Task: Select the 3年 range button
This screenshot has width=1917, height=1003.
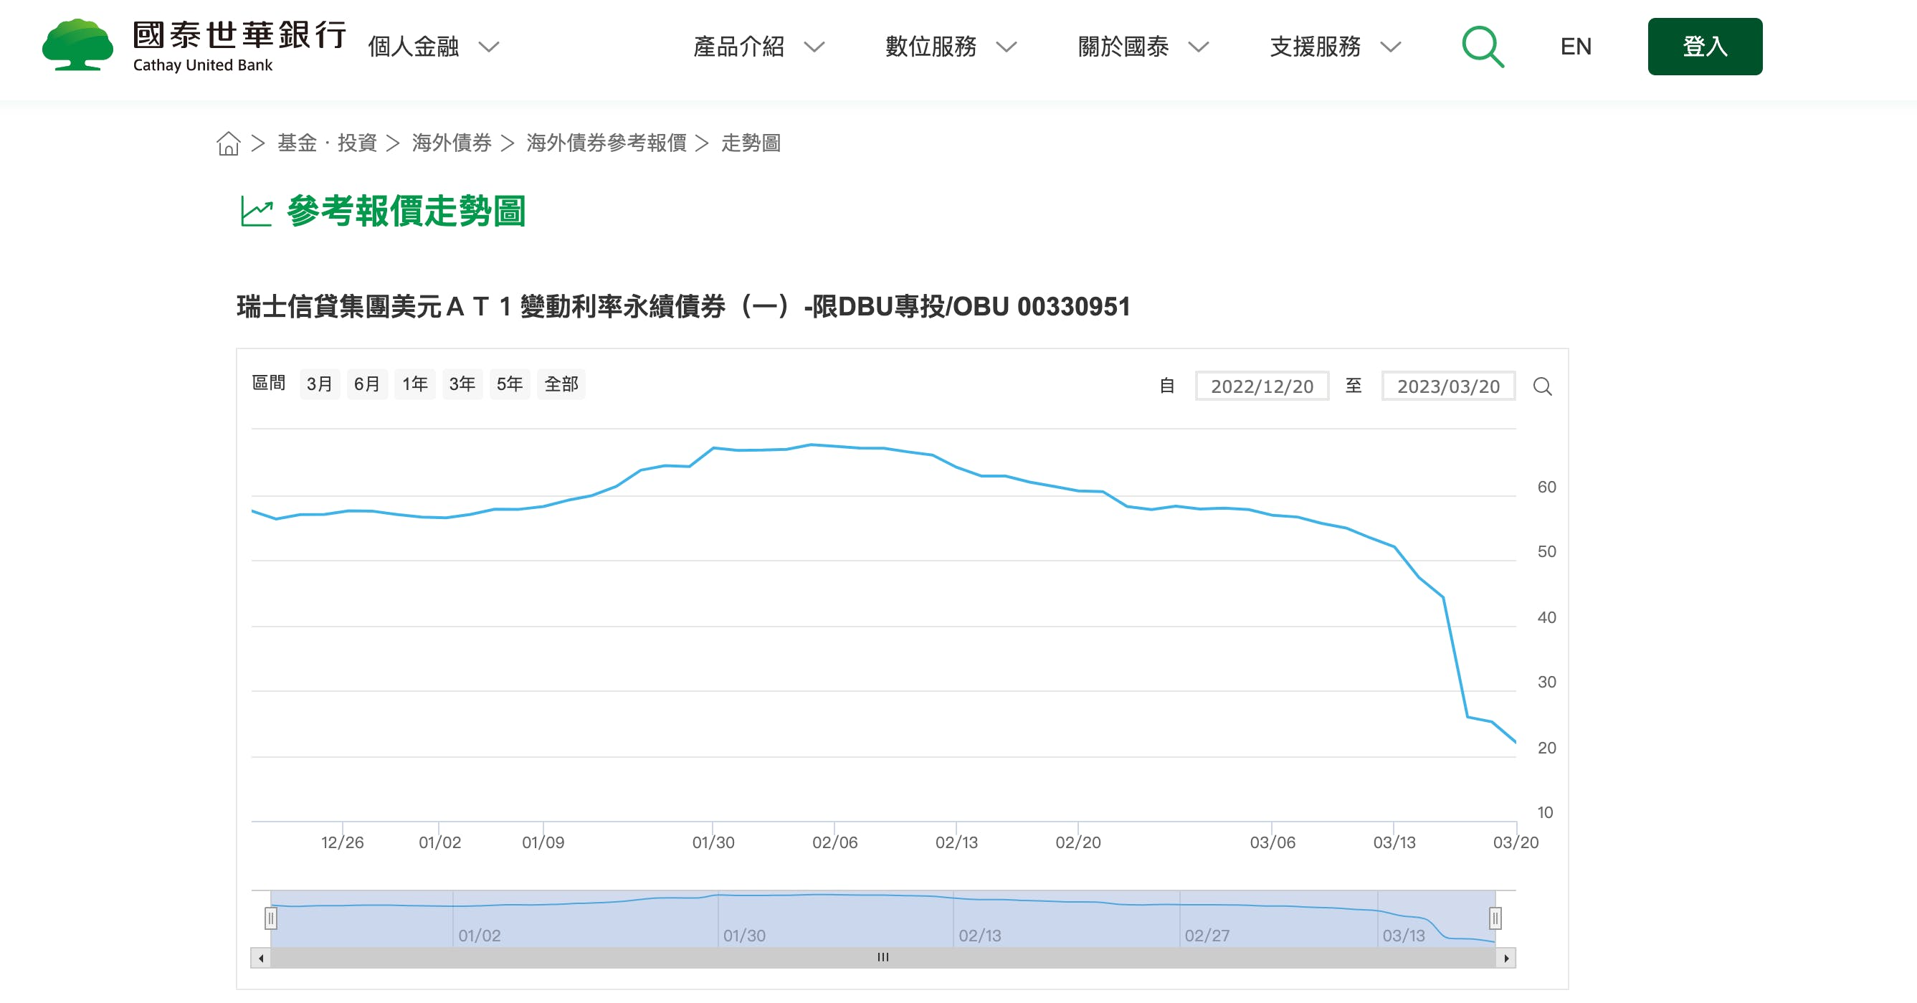Action: (462, 384)
